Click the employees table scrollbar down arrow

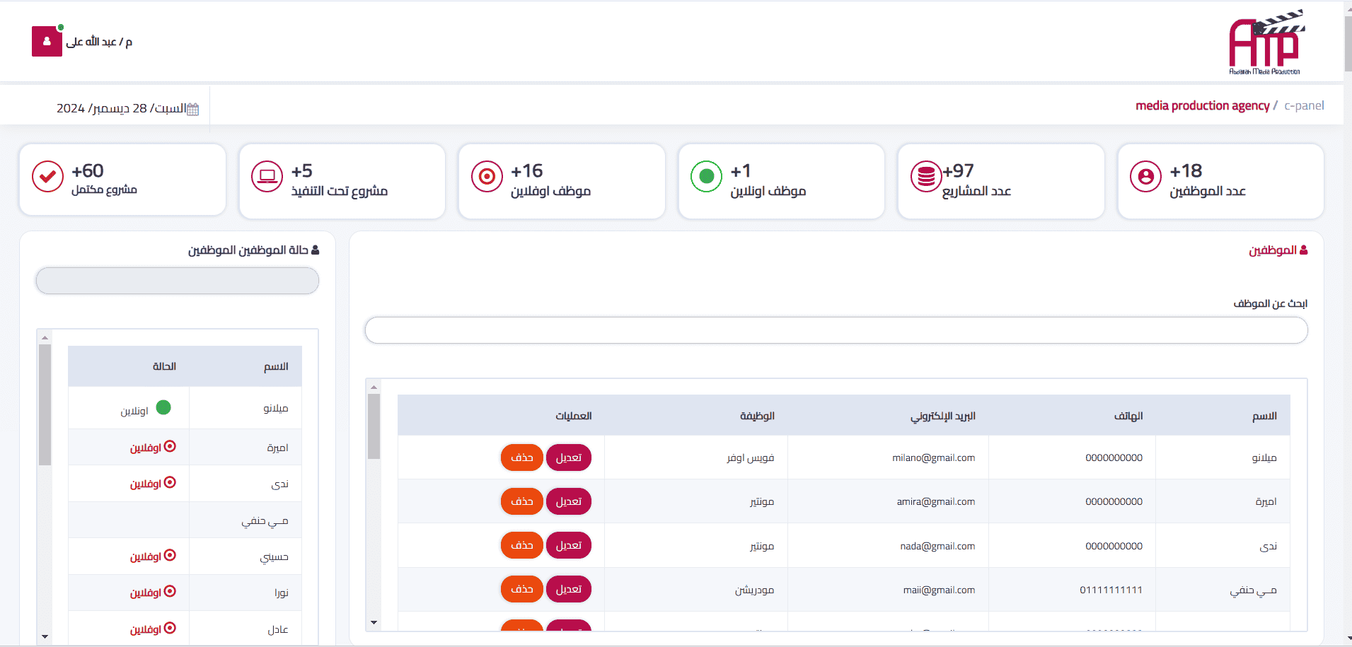(x=374, y=622)
